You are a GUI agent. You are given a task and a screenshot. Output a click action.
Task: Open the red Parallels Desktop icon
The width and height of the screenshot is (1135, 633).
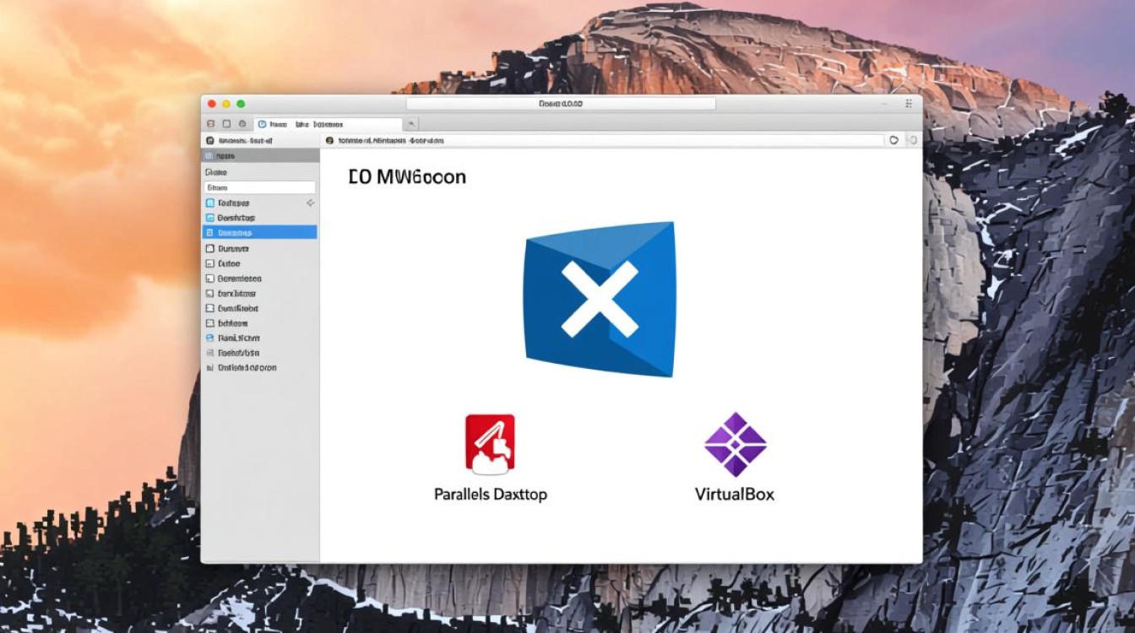pyautogui.click(x=490, y=443)
